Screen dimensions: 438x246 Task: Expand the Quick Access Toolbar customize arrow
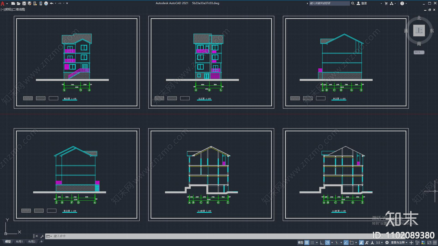(x=67, y=3)
